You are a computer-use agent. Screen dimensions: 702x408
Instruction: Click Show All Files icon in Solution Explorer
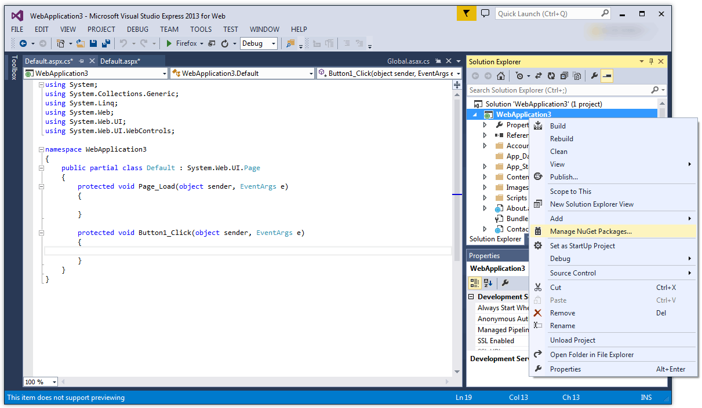tap(577, 76)
